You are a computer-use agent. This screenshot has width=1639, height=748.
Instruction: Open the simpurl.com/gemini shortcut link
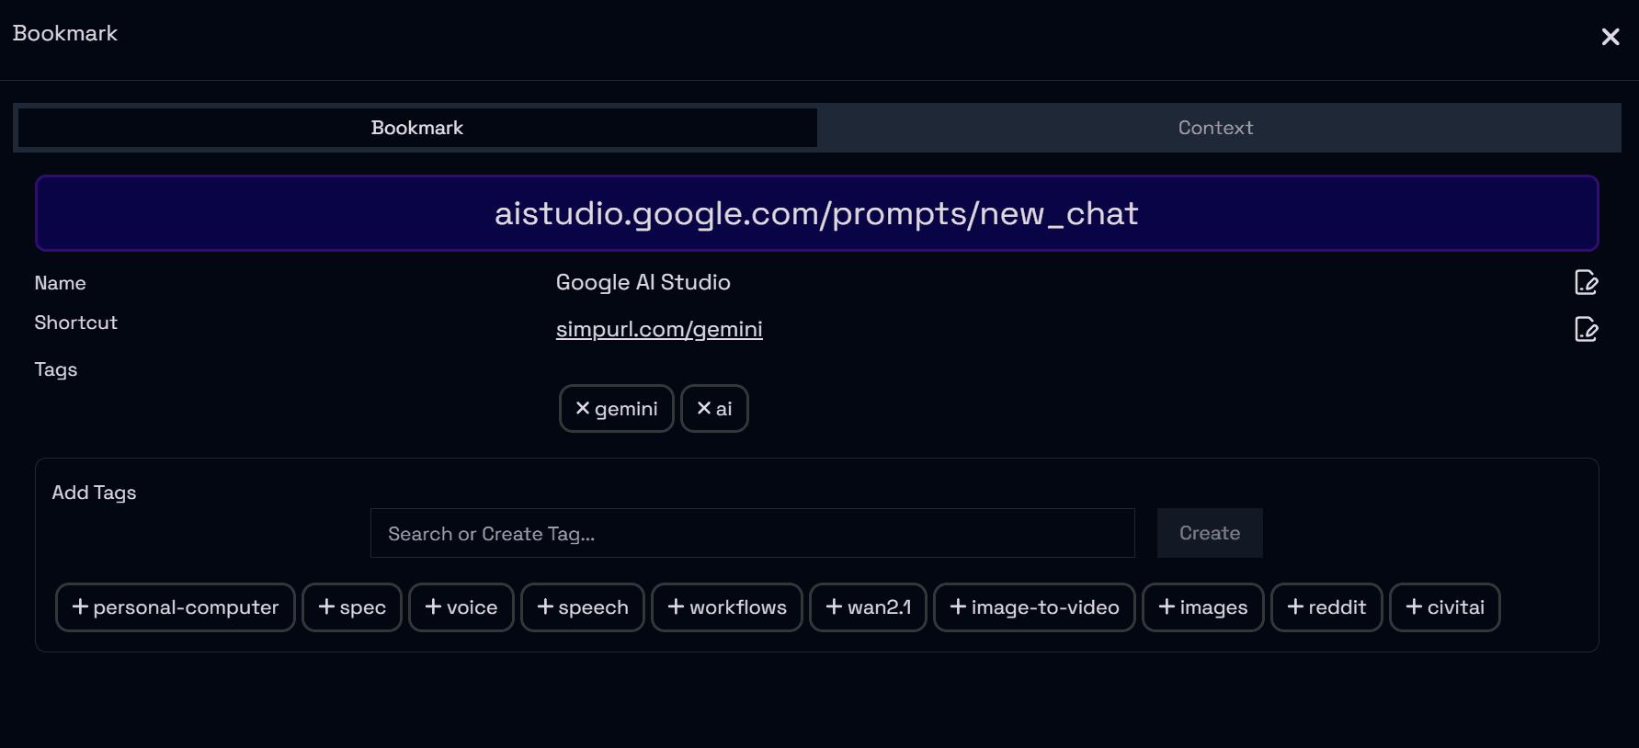(x=659, y=329)
